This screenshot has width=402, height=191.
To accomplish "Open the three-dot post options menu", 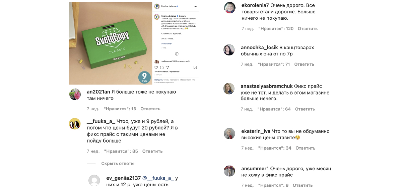I will 195,6.
